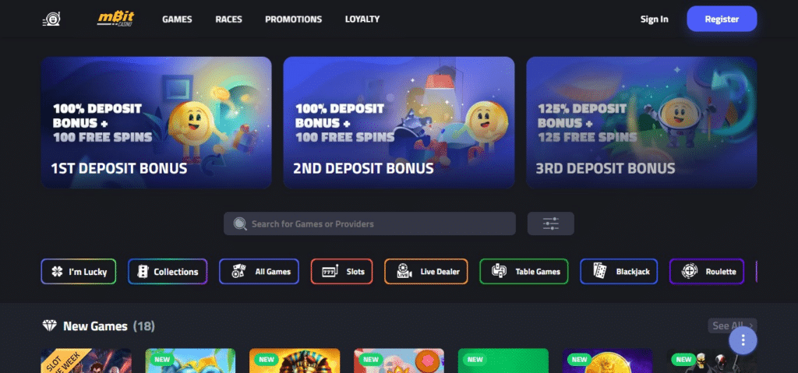Open the mBit Casino logo home link

[115, 19]
